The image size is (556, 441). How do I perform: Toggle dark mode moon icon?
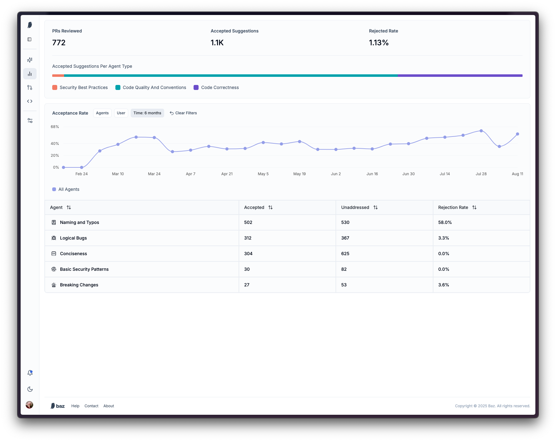[x=30, y=389]
